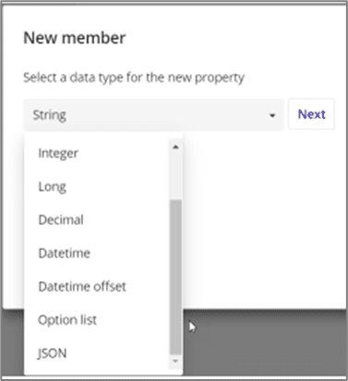
Task: Click the scroll down arrow in the list
Action: click(175, 361)
